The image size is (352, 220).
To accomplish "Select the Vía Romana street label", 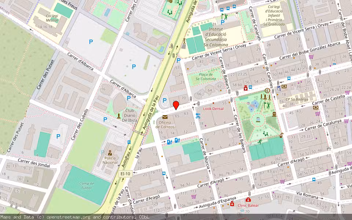I will 307,195.
